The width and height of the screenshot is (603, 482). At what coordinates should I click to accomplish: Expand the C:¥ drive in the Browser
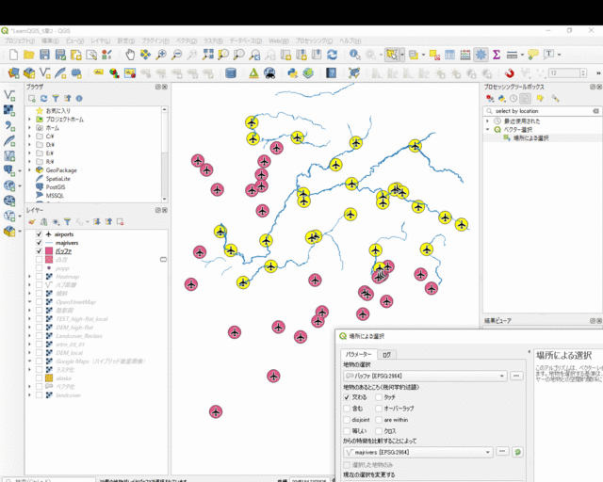pos(29,137)
